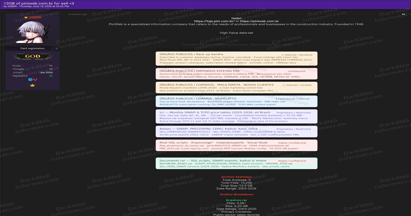Image resolution: width=411 pixels, height=216 pixels.
Task: Click the green online status dot
Action: point(57,49)
